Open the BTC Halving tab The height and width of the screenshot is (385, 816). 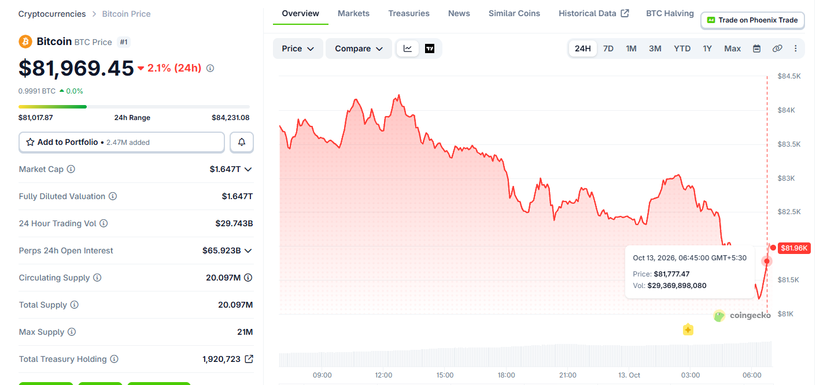pyautogui.click(x=670, y=13)
